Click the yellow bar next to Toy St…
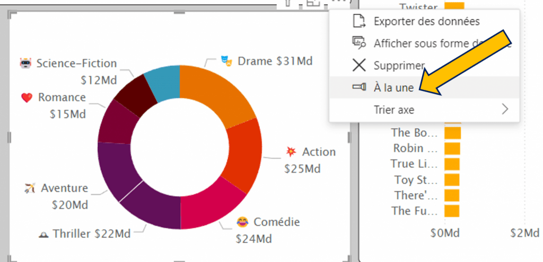The width and height of the screenshot is (543, 262). [452, 180]
